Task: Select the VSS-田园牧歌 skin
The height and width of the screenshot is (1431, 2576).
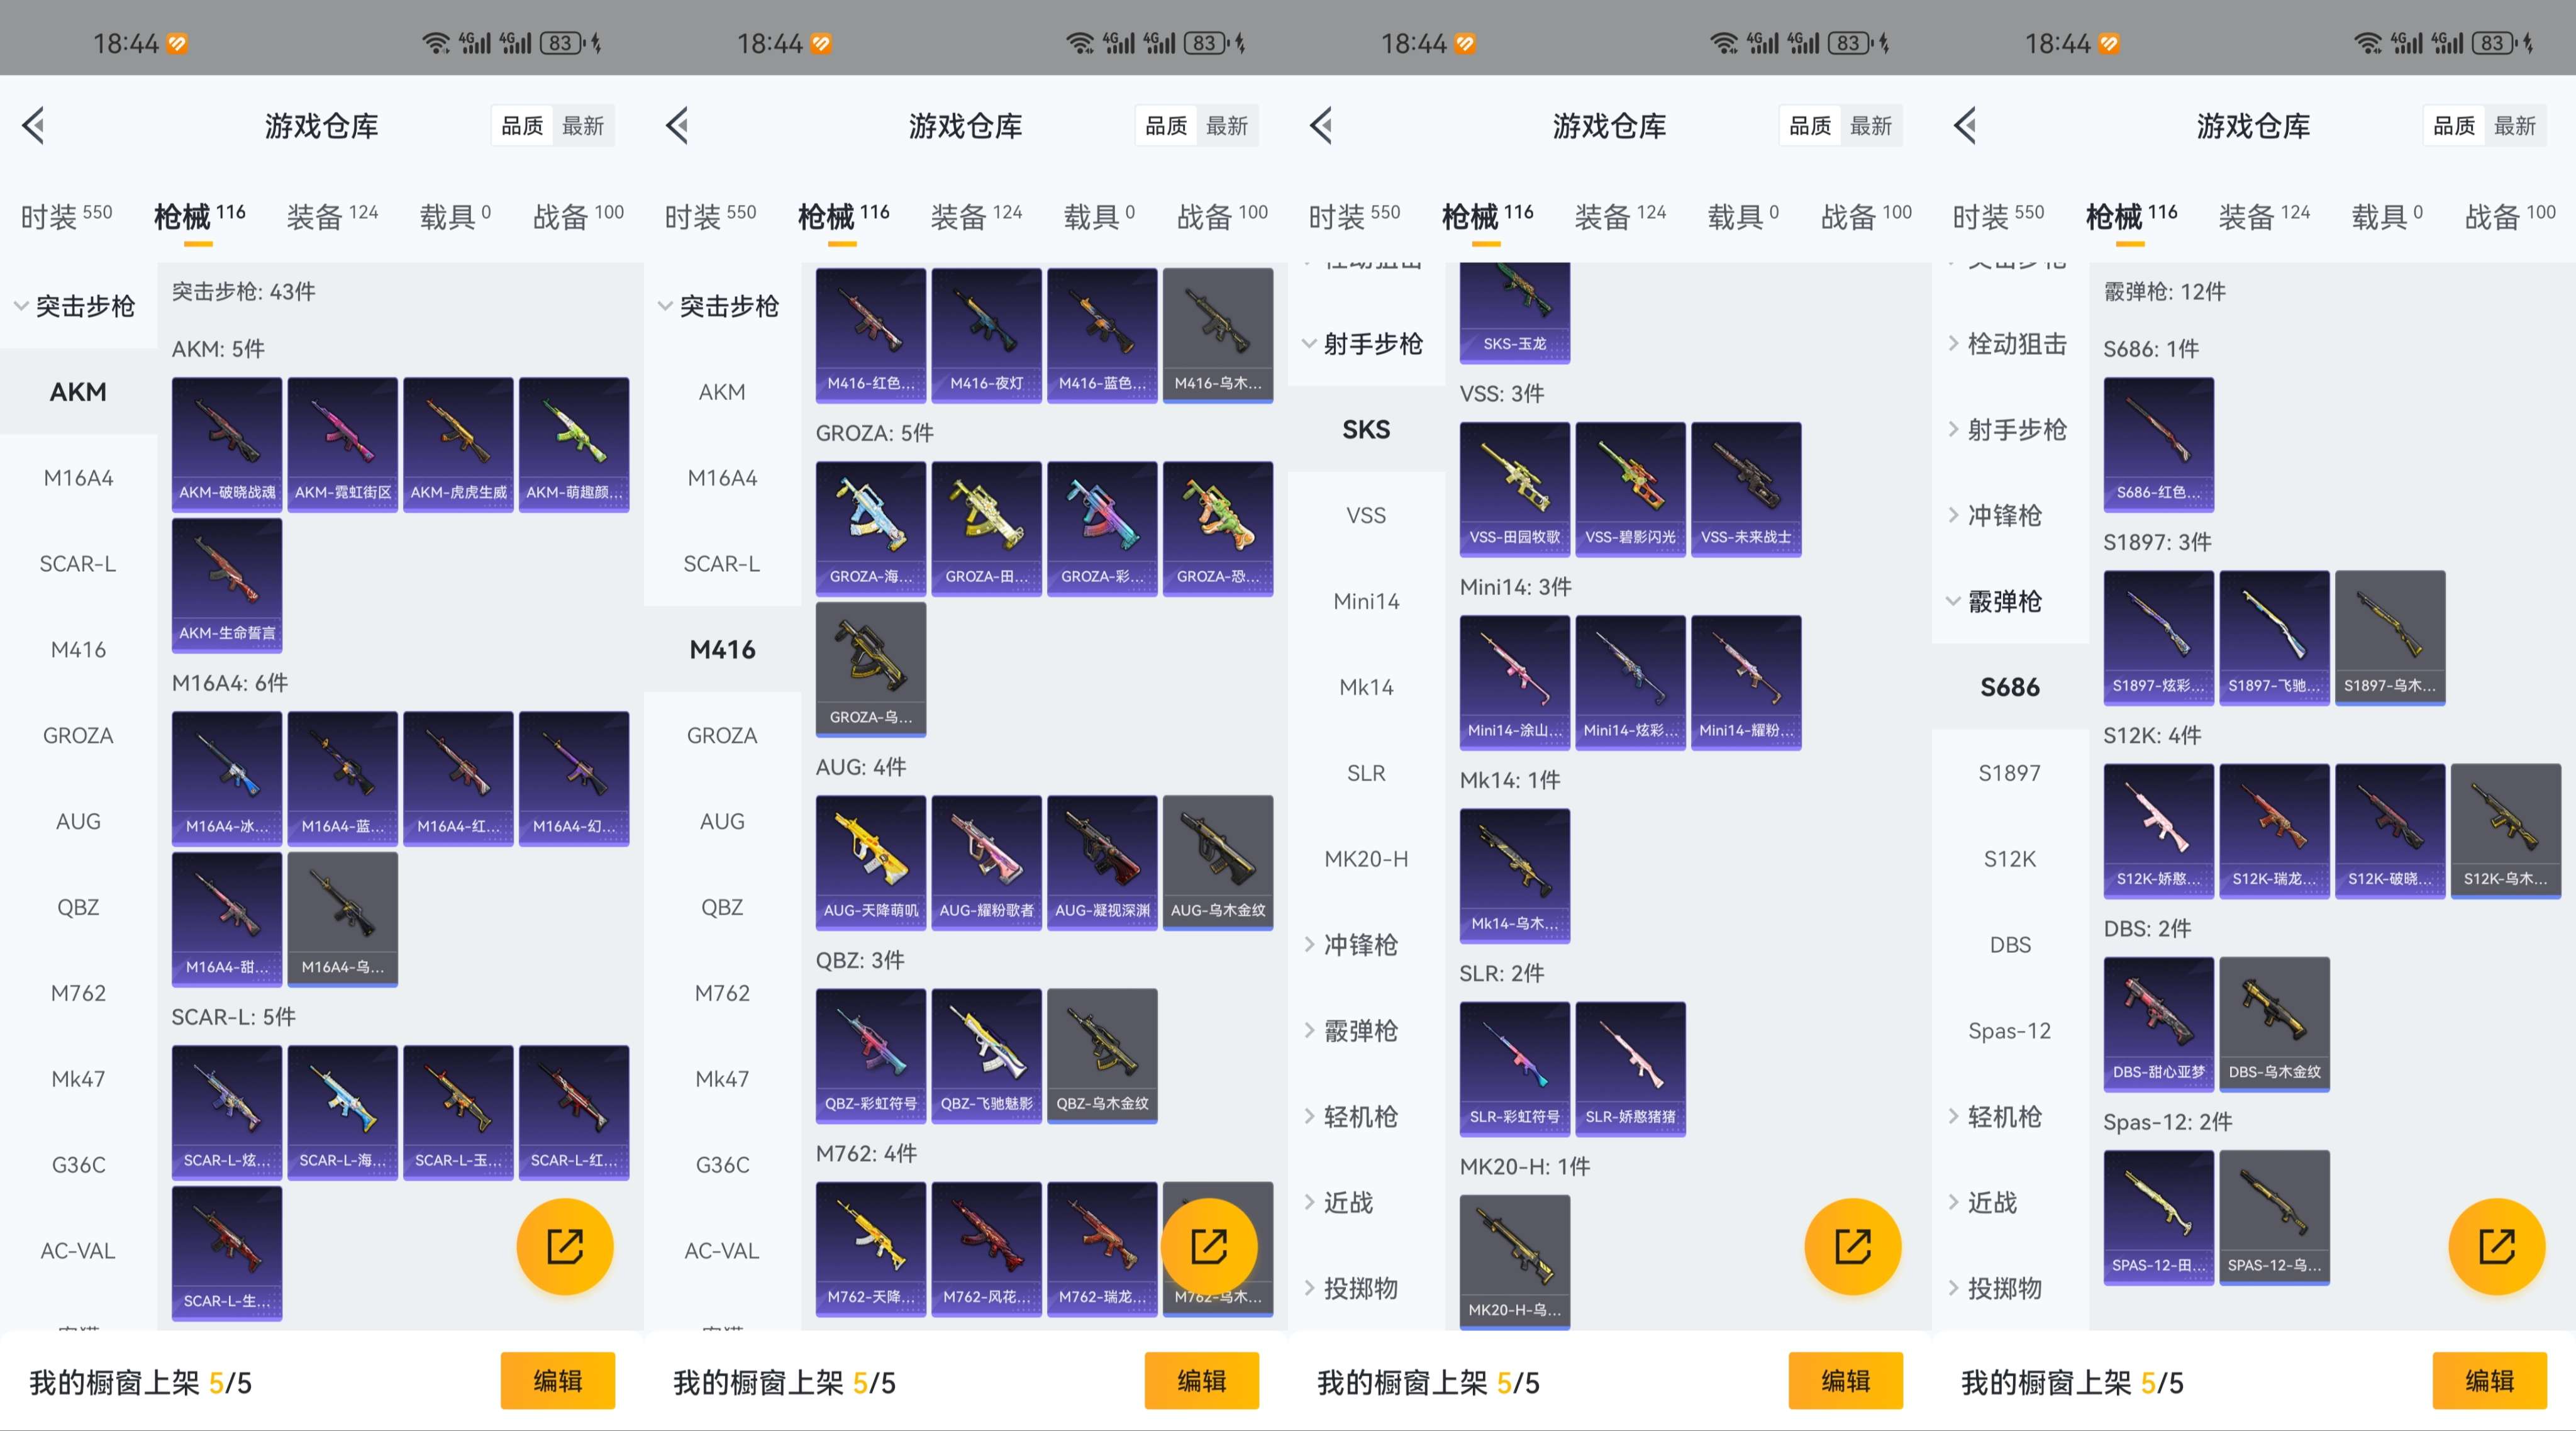Action: click(x=1515, y=489)
